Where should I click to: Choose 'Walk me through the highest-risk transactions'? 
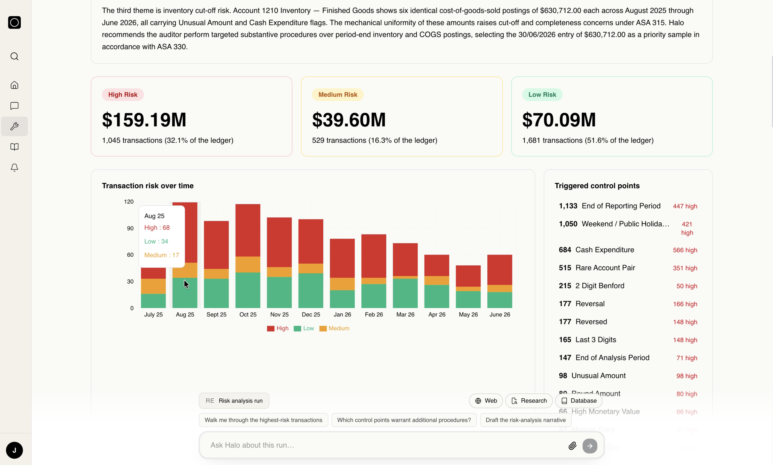pyautogui.click(x=263, y=420)
